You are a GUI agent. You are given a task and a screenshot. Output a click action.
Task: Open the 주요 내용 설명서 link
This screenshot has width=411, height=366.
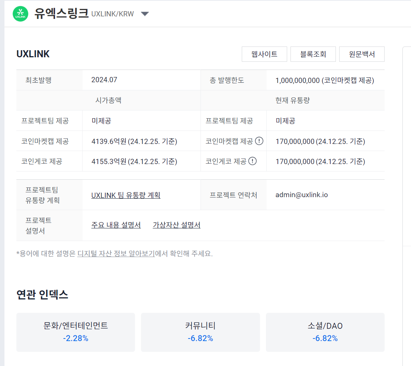pos(116,225)
